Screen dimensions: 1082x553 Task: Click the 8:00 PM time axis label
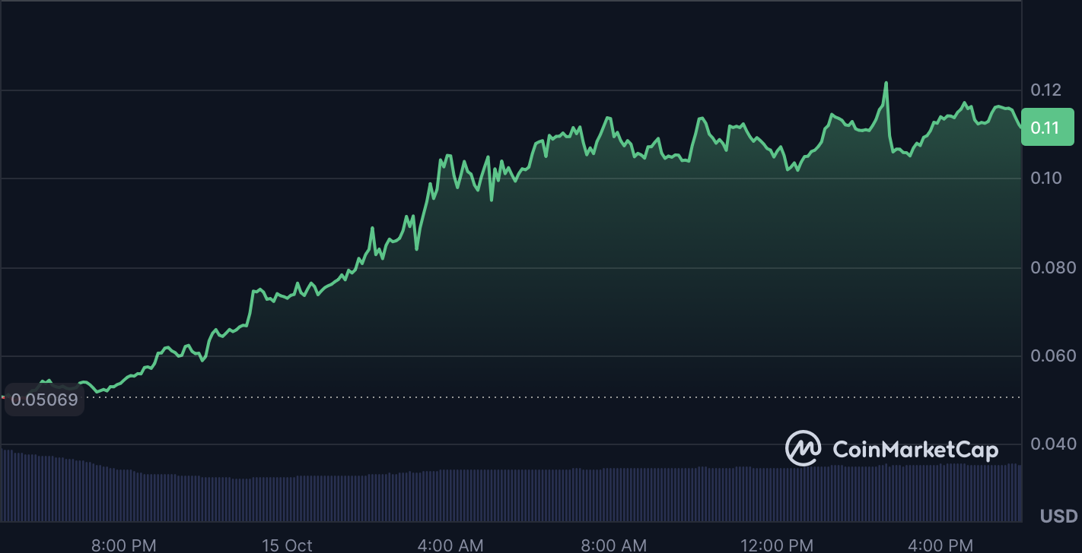(124, 545)
